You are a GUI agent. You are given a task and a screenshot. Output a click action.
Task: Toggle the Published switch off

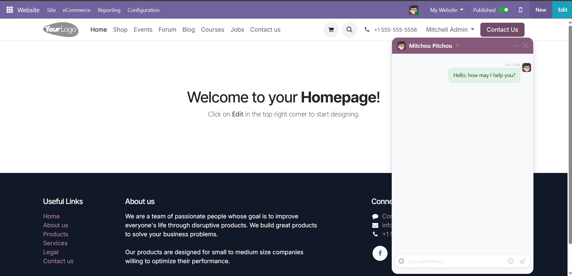point(504,10)
